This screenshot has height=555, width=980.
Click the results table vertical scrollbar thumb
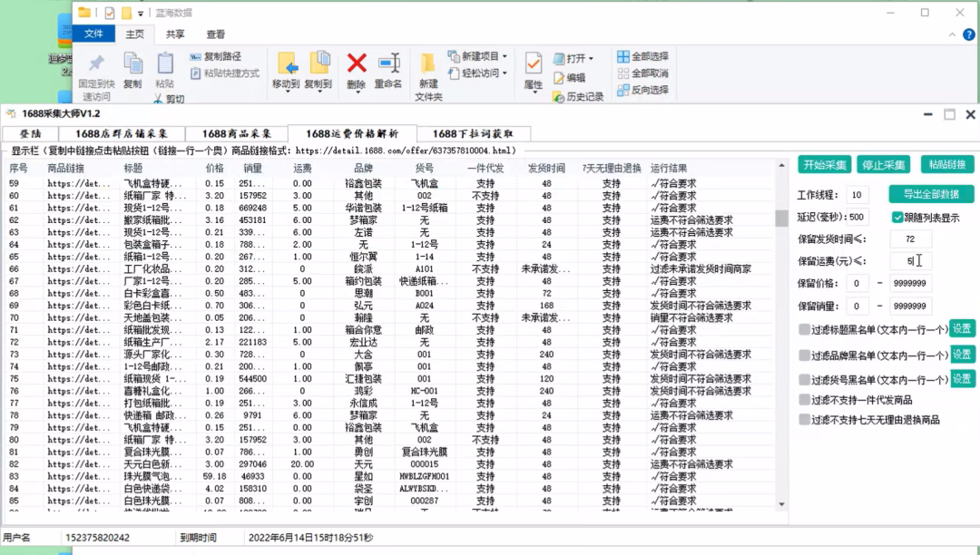click(x=780, y=218)
